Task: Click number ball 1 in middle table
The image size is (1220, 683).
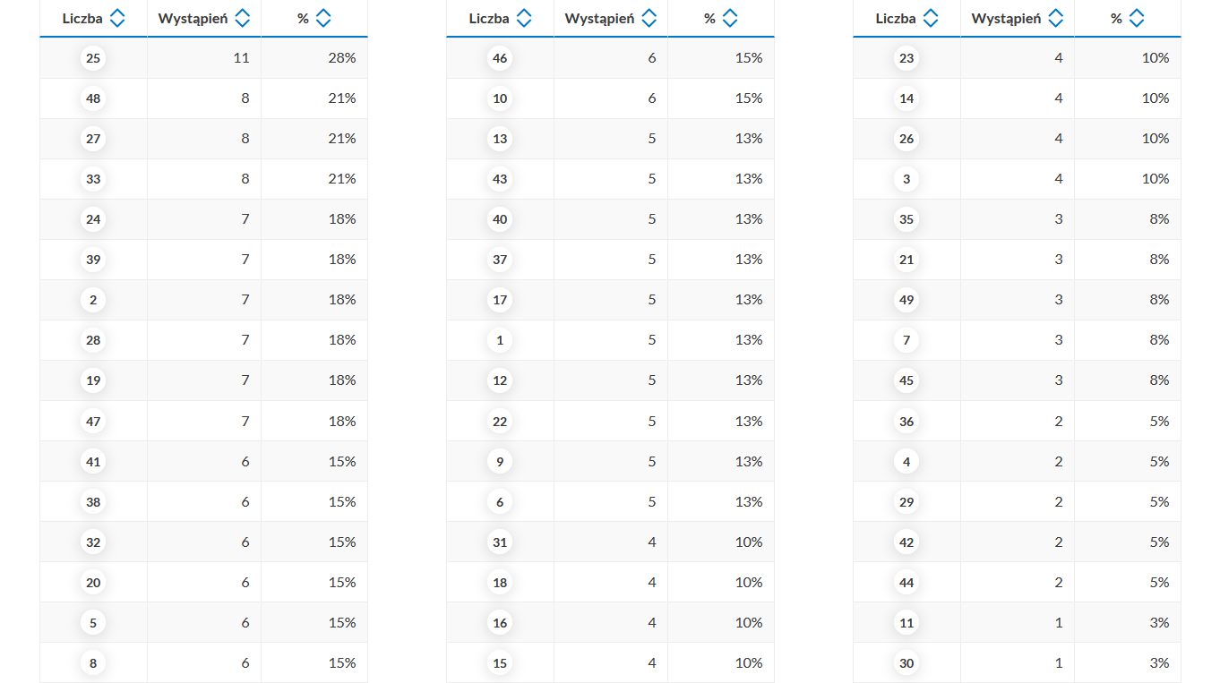Action: (x=500, y=340)
